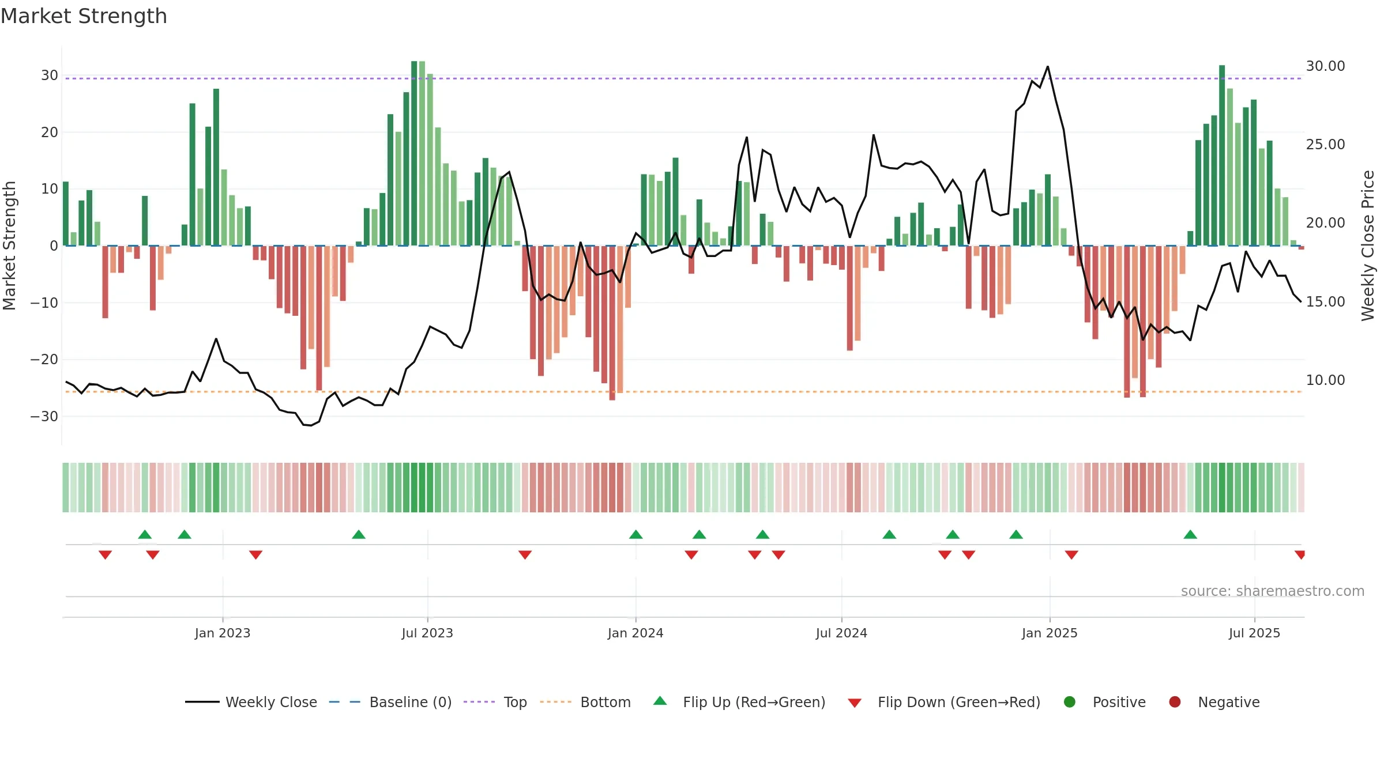Click the green Flip Up triangle in legend
The width and height of the screenshot is (1384, 778).
(660, 701)
